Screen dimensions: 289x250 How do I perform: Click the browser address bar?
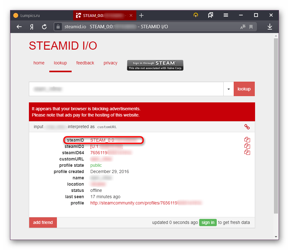click(155, 27)
